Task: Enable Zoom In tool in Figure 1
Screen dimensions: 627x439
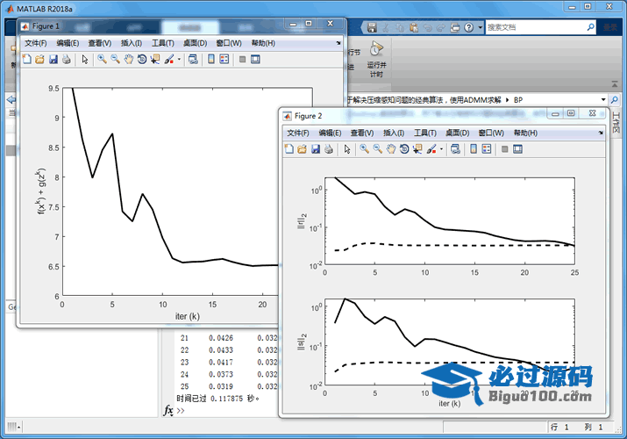Action: pyautogui.click(x=102, y=60)
